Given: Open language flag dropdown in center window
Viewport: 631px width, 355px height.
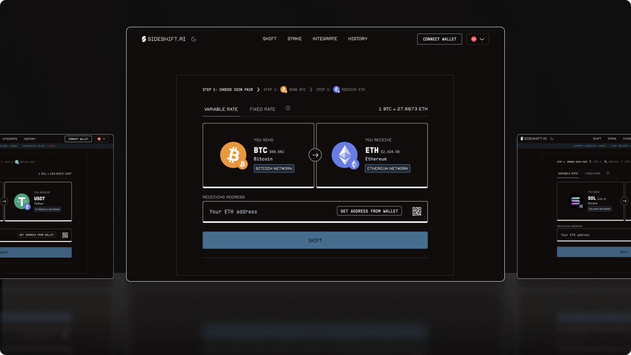Looking at the screenshot, I should click(x=477, y=39).
